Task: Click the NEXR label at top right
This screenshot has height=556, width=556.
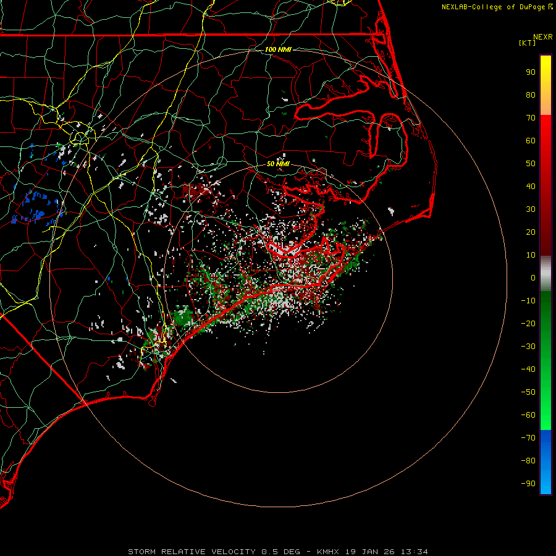Action: tap(543, 37)
